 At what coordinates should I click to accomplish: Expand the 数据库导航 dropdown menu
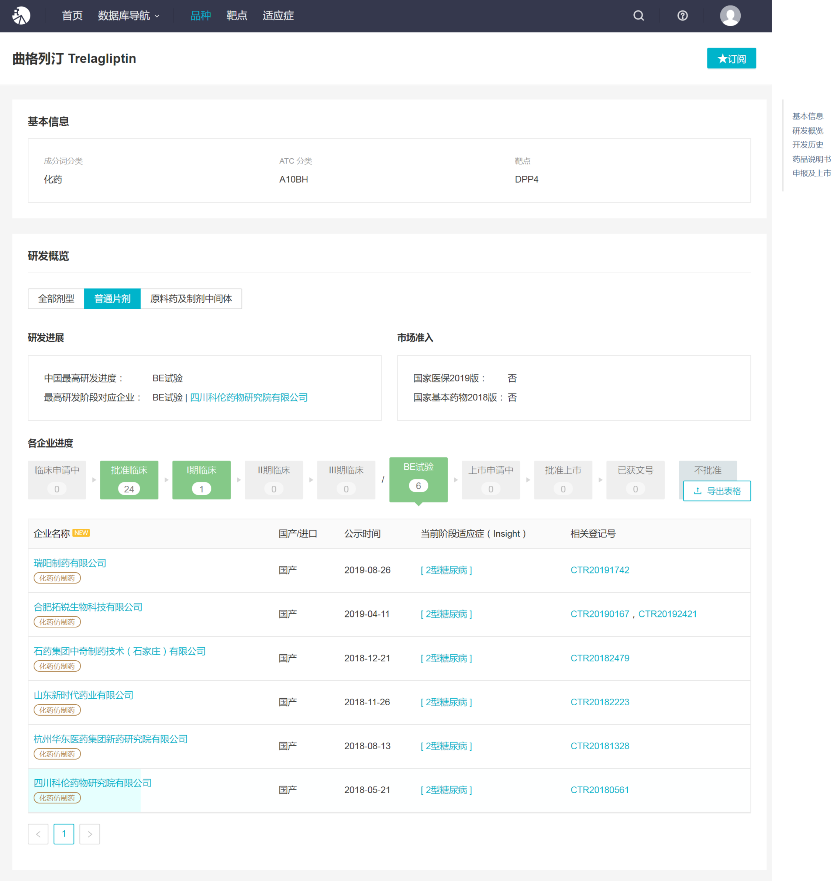(128, 16)
